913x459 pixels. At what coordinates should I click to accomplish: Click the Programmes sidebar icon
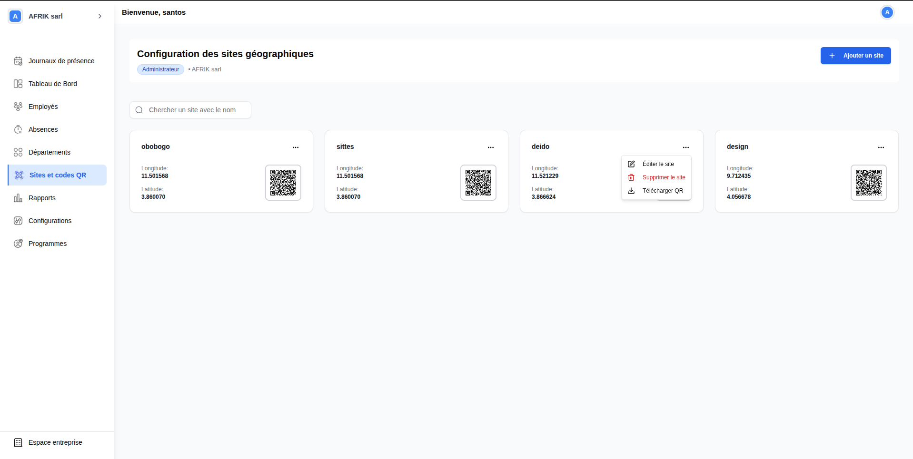tap(18, 243)
